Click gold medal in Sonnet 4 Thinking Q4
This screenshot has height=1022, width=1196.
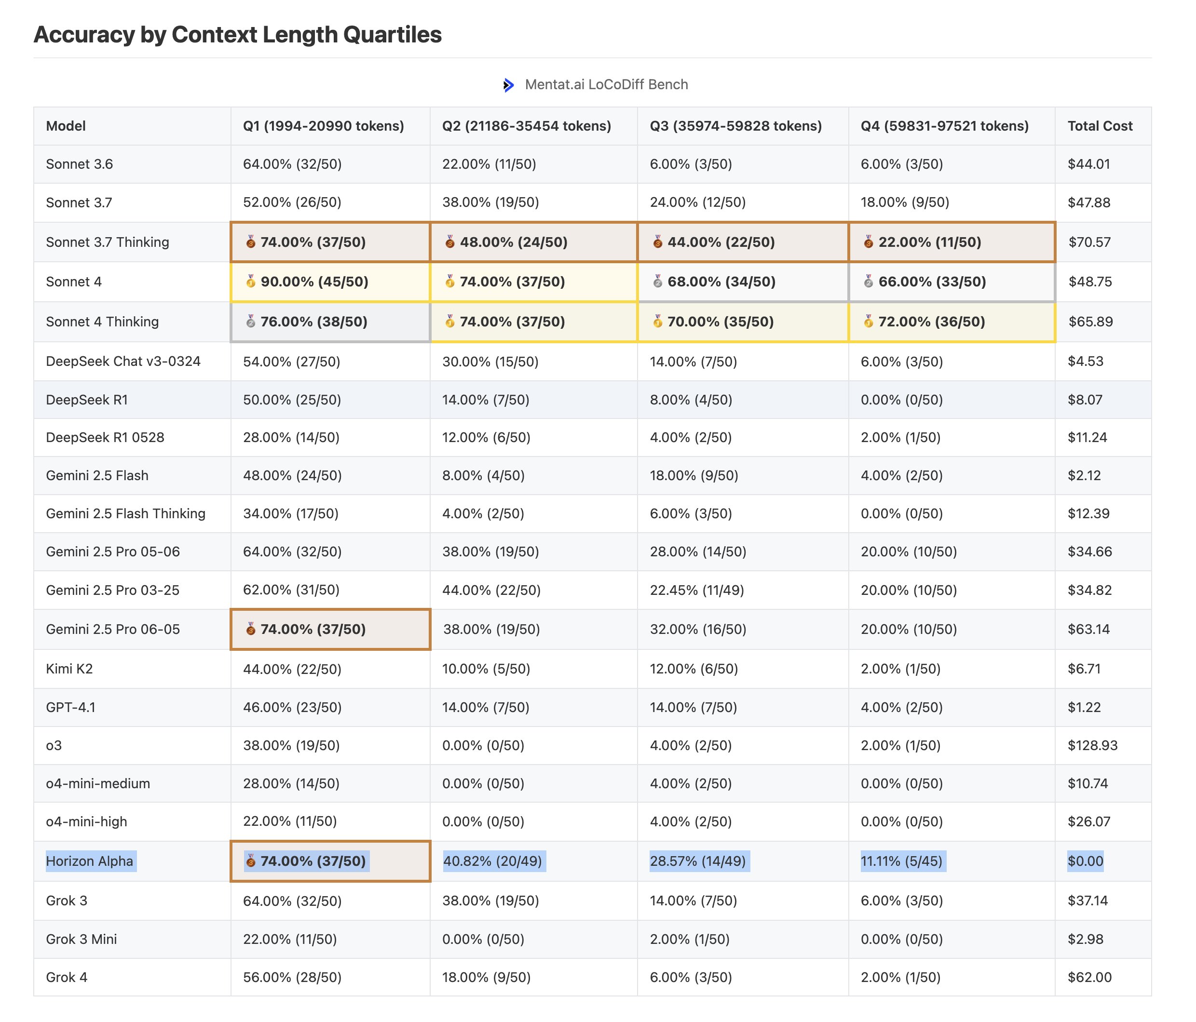(x=868, y=322)
